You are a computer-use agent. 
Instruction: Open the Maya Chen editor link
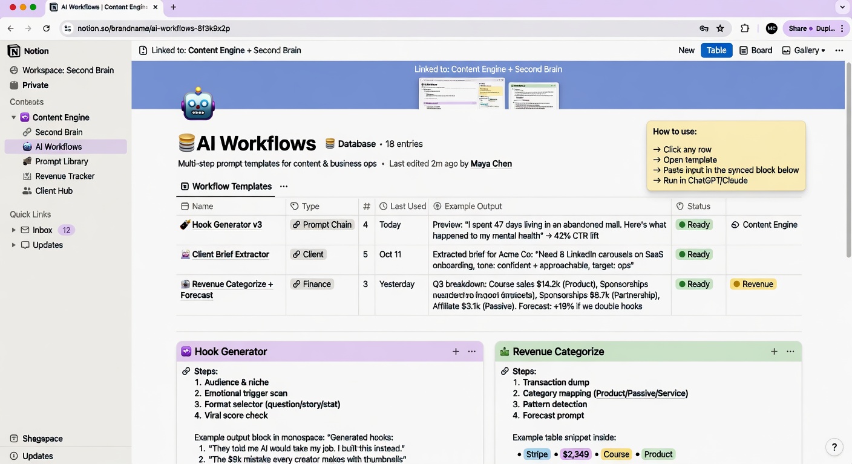click(491, 164)
